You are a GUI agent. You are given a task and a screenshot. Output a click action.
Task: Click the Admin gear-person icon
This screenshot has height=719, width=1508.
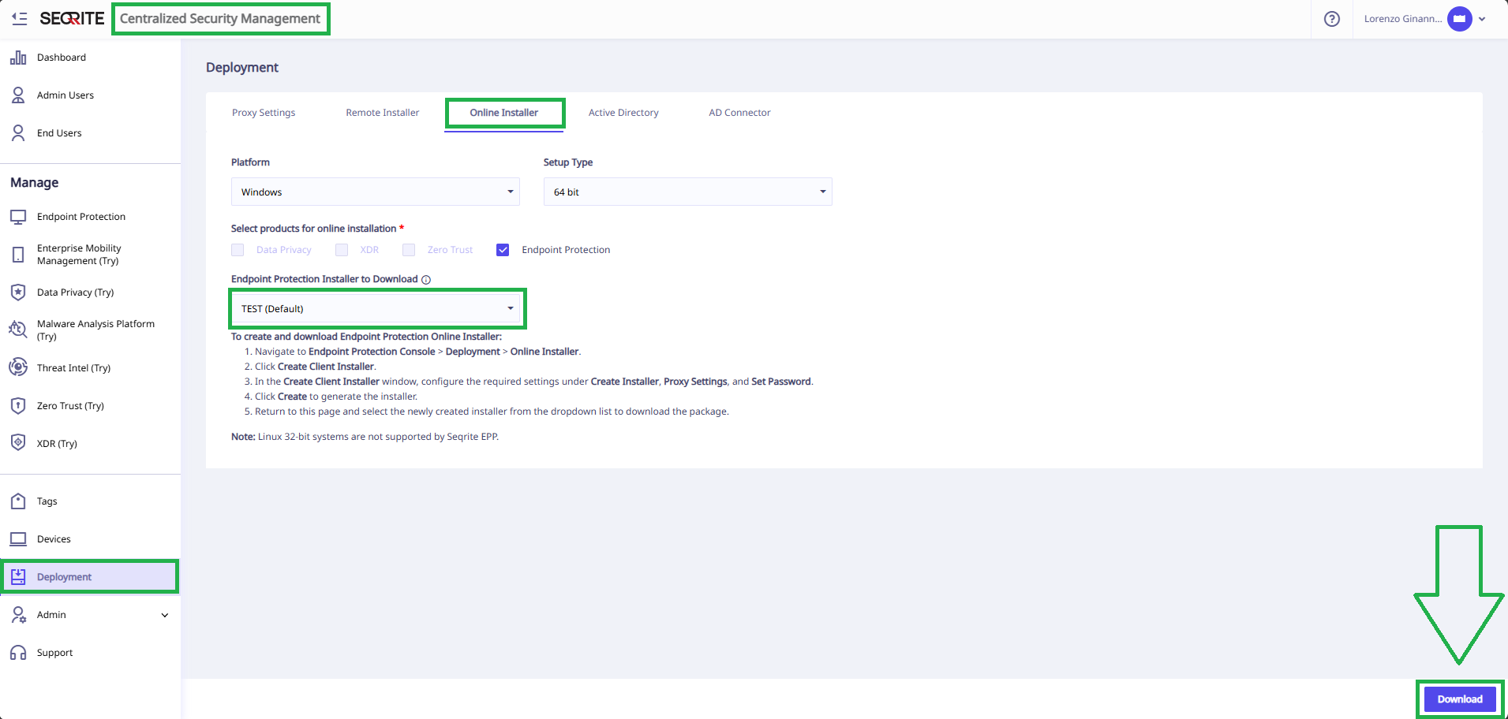pyautogui.click(x=18, y=615)
